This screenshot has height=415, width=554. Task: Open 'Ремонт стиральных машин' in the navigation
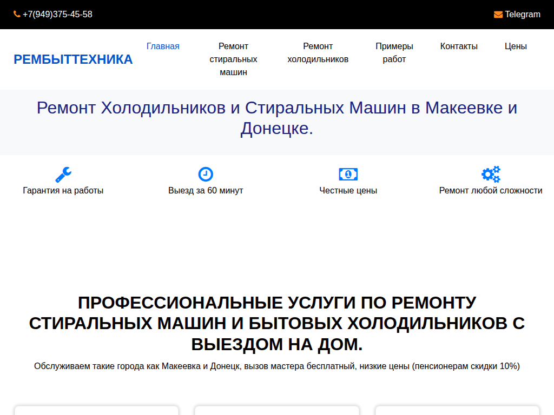pos(233,59)
